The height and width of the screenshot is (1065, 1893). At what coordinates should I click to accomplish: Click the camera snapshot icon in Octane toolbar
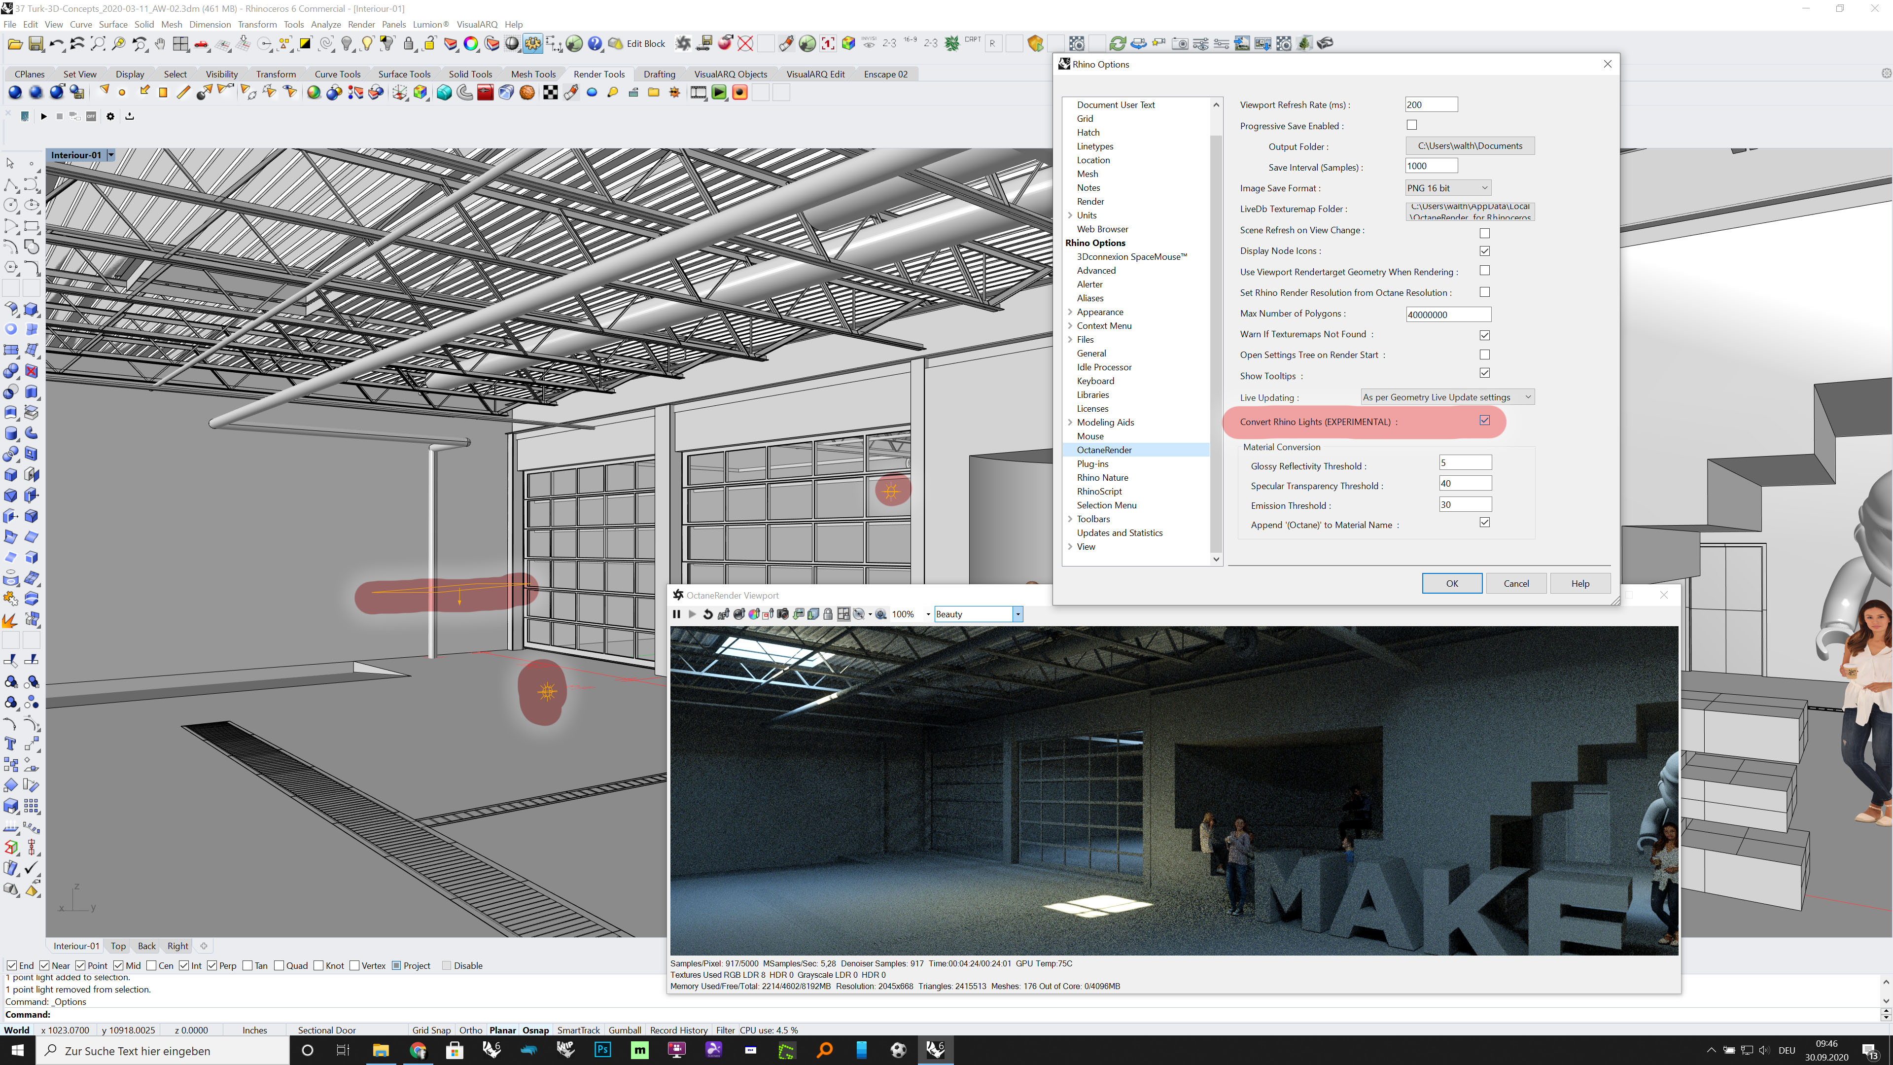[x=783, y=614]
